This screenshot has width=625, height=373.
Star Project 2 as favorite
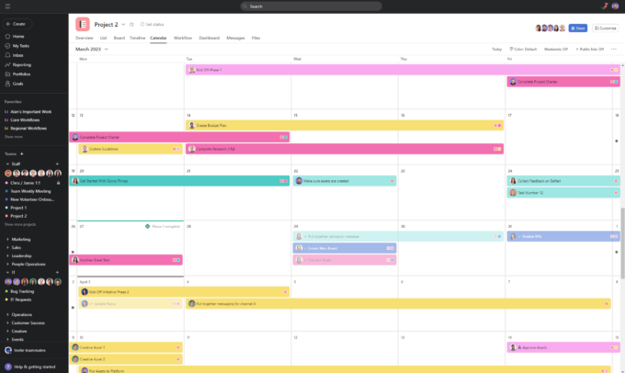131,24
